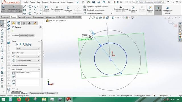
Task: Click Mirror Entities (Зеркально отразить объекты)
Action: point(96,7)
